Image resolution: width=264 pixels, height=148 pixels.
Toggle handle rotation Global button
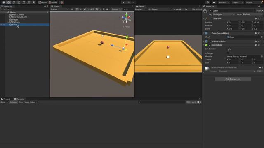(53, 2)
